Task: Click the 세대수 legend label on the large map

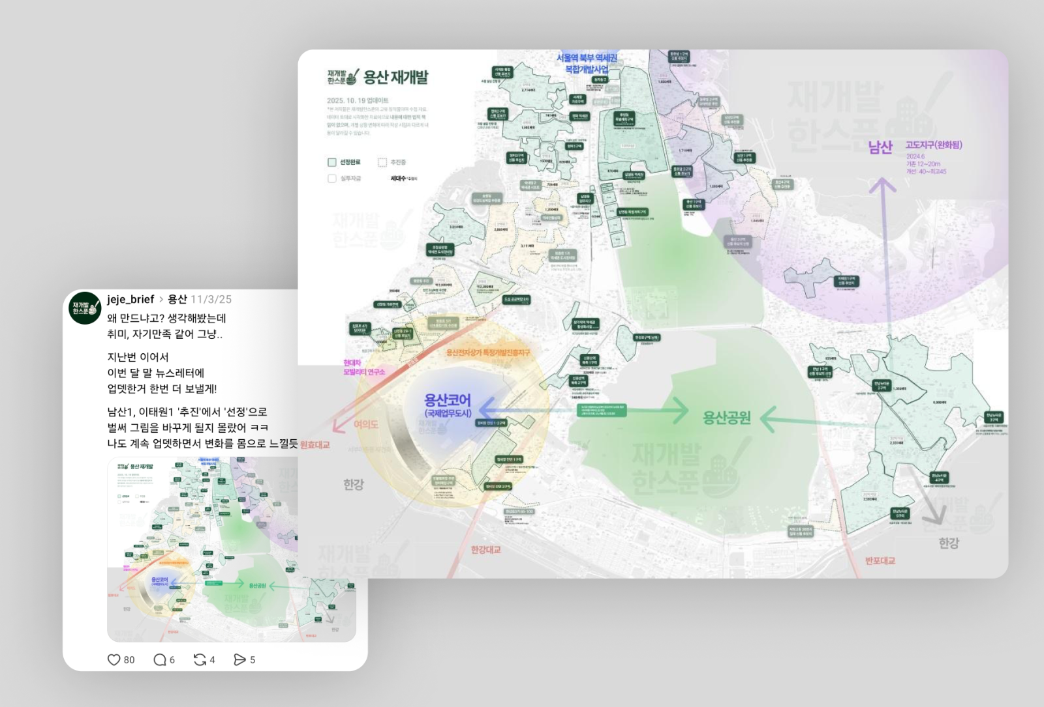Action: pos(398,179)
